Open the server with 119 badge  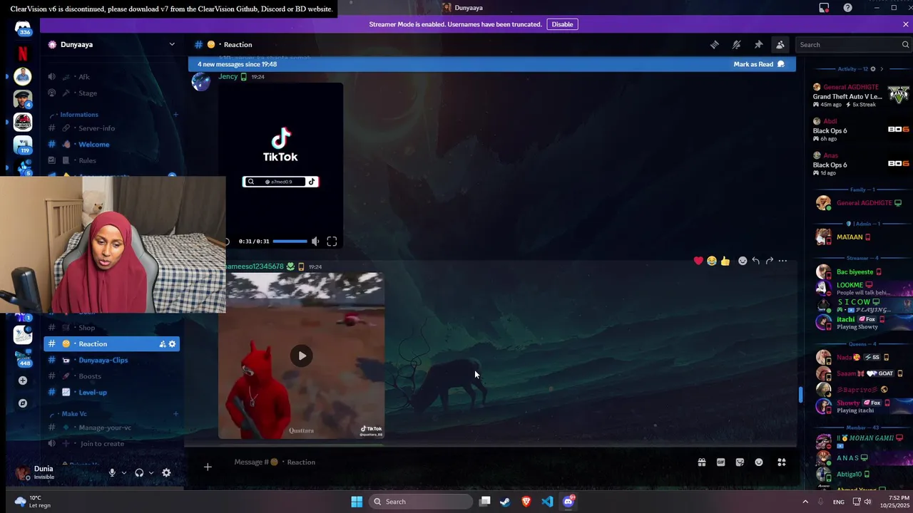23,145
